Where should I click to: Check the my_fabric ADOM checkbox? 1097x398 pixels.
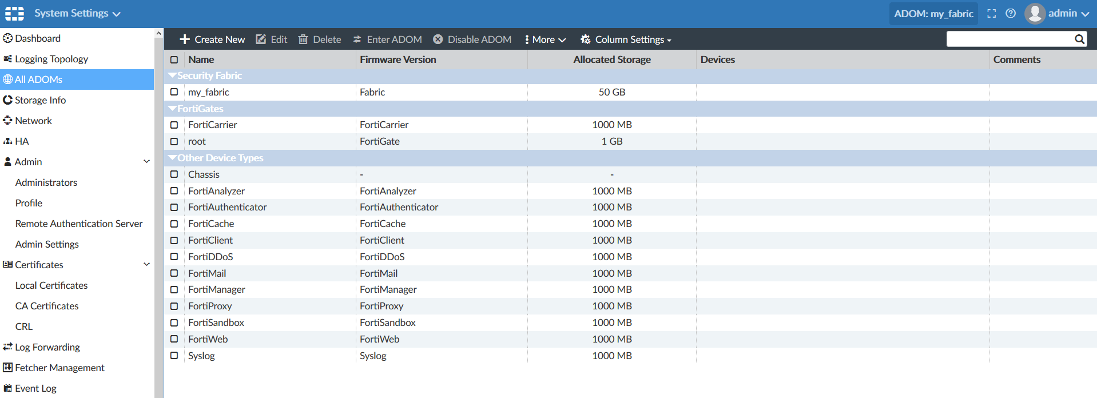tap(174, 92)
